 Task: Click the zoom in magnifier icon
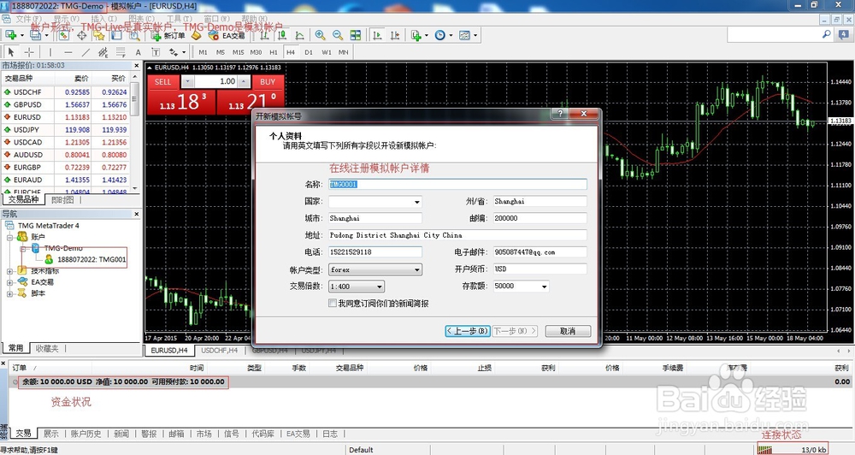[x=320, y=35]
